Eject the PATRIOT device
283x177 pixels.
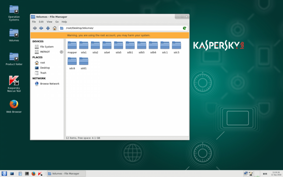(x=61, y=52)
